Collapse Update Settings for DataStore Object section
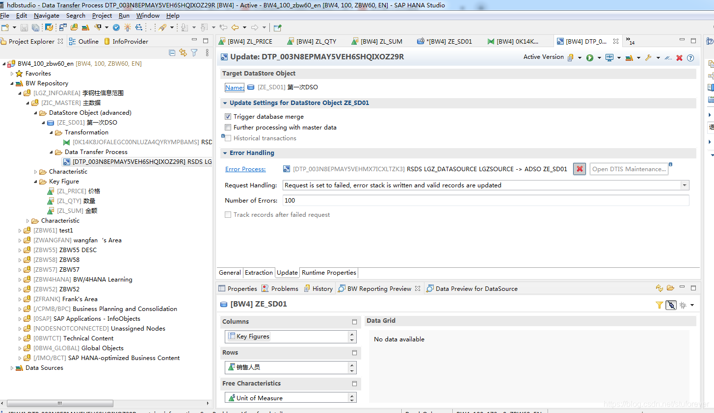 coord(225,103)
